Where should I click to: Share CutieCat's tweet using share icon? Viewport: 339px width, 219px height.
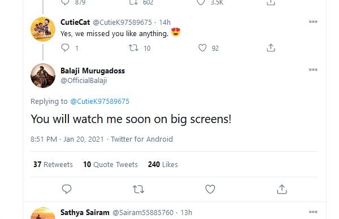click(x=271, y=48)
